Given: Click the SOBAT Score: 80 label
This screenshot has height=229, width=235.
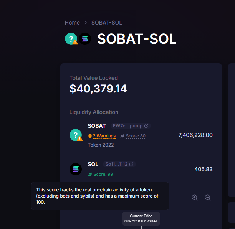Looking at the screenshot, I should coord(136,136).
